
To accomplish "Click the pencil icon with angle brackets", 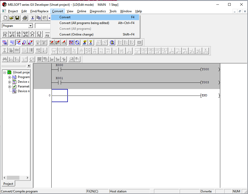I will point(64,42).
